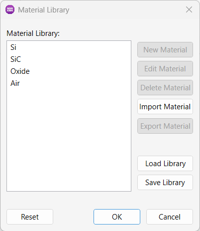Image resolution: width=200 pixels, height=231 pixels.
Task: Close the Material Library dialog
Action: (189, 9)
